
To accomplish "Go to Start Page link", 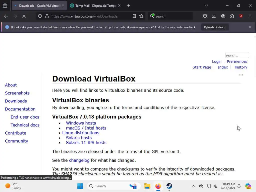I will tap(202, 67).
